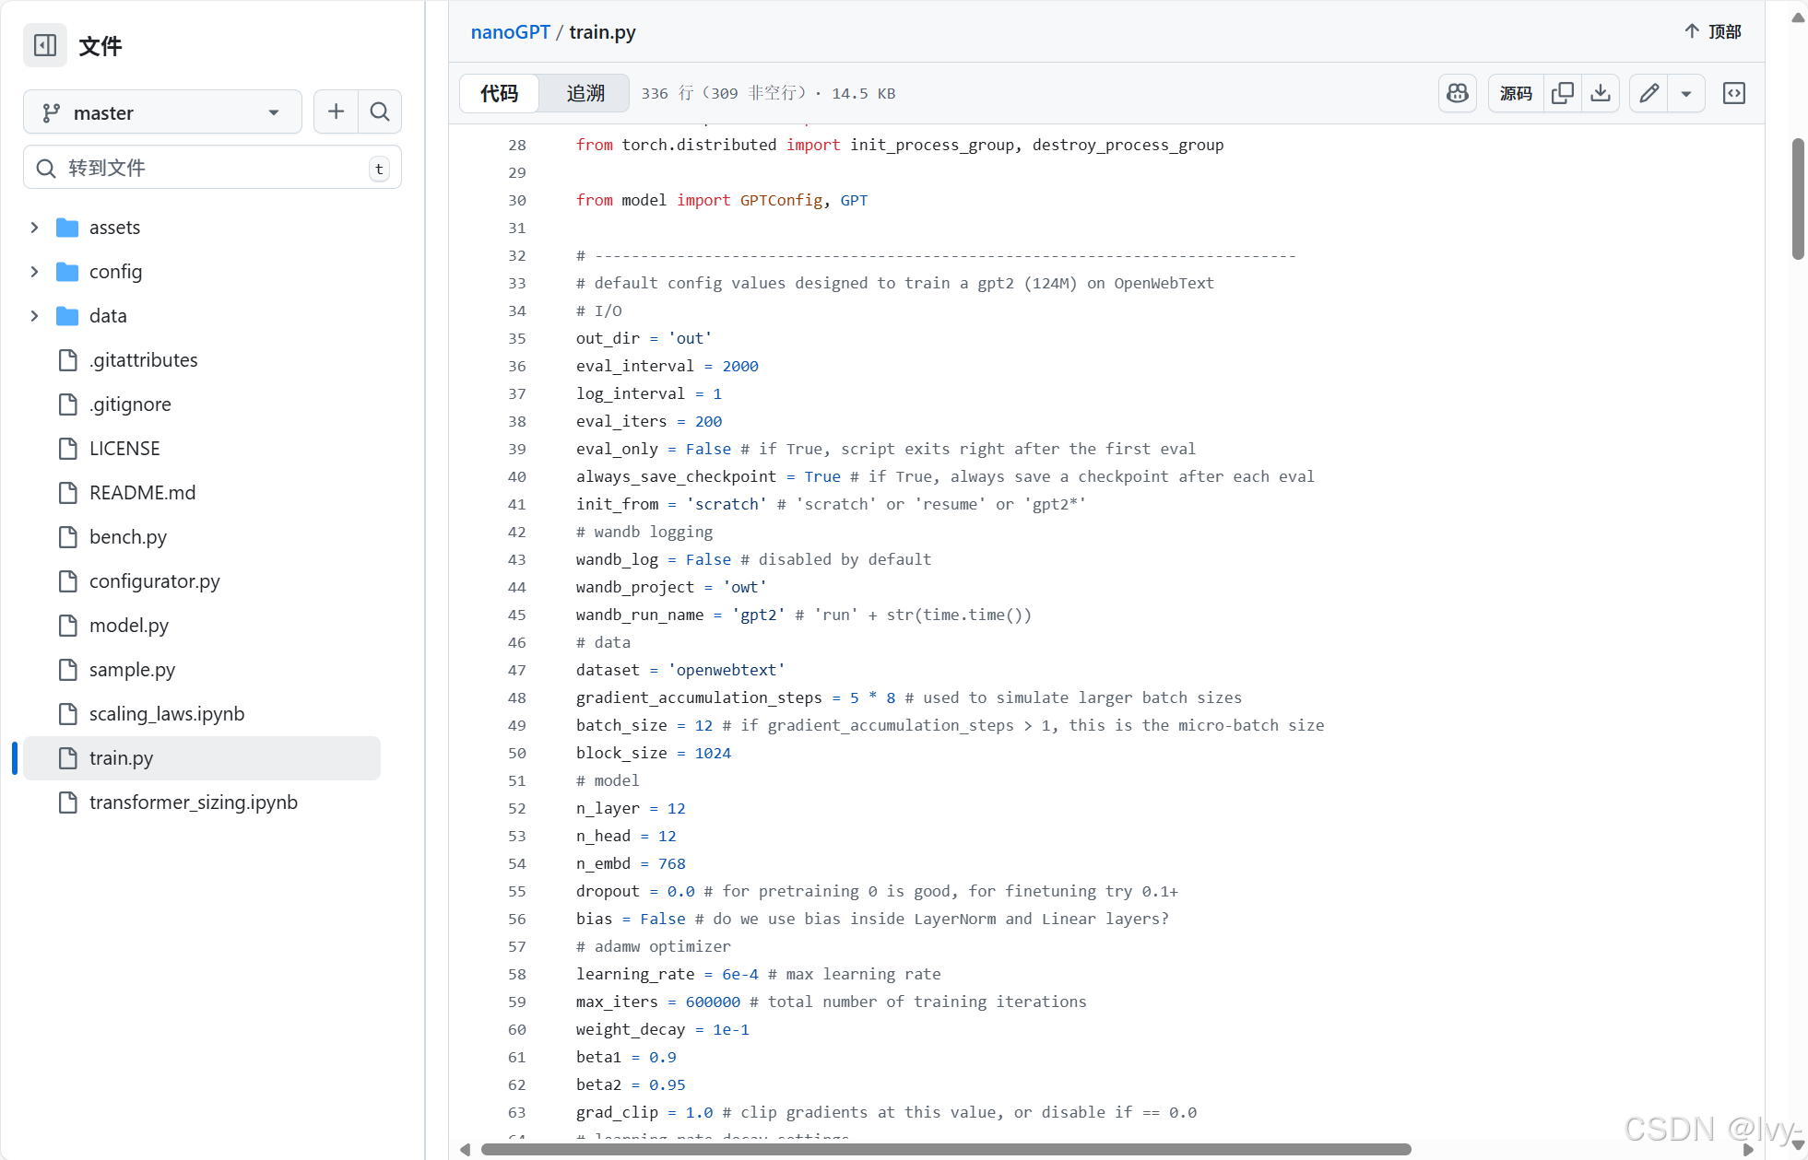Image resolution: width=1808 pixels, height=1160 pixels.
Task: Select the 代码 code tab
Action: click(x=499, y=93)
